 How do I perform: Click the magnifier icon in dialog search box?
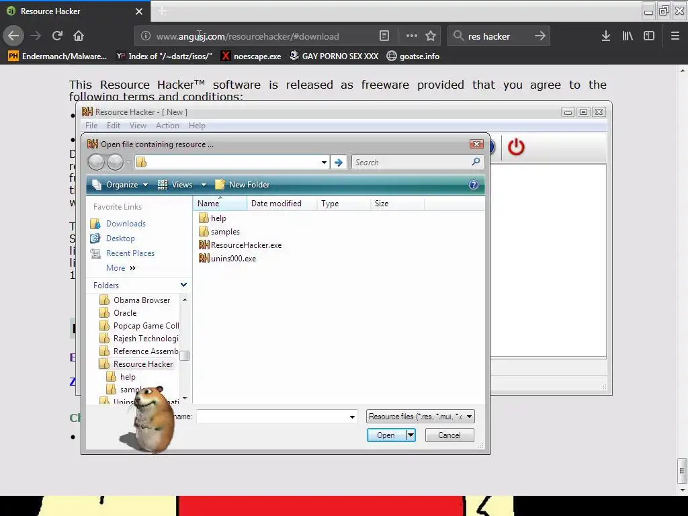pos(476,162)
